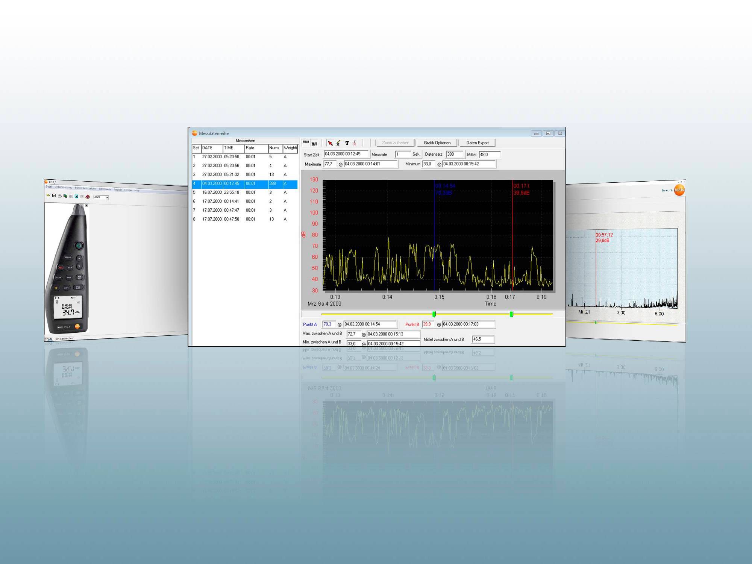752x564 pixels.
Task: Click the green Punkt B slider handle
Action: click(511, 314)
